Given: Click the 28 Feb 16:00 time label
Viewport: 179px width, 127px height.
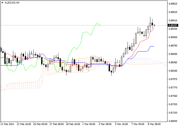Looking at the screenshot, I should (x=73, y=124).
